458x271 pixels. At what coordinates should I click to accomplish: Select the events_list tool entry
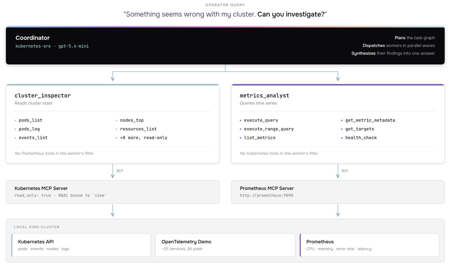[x=33, y=137]
